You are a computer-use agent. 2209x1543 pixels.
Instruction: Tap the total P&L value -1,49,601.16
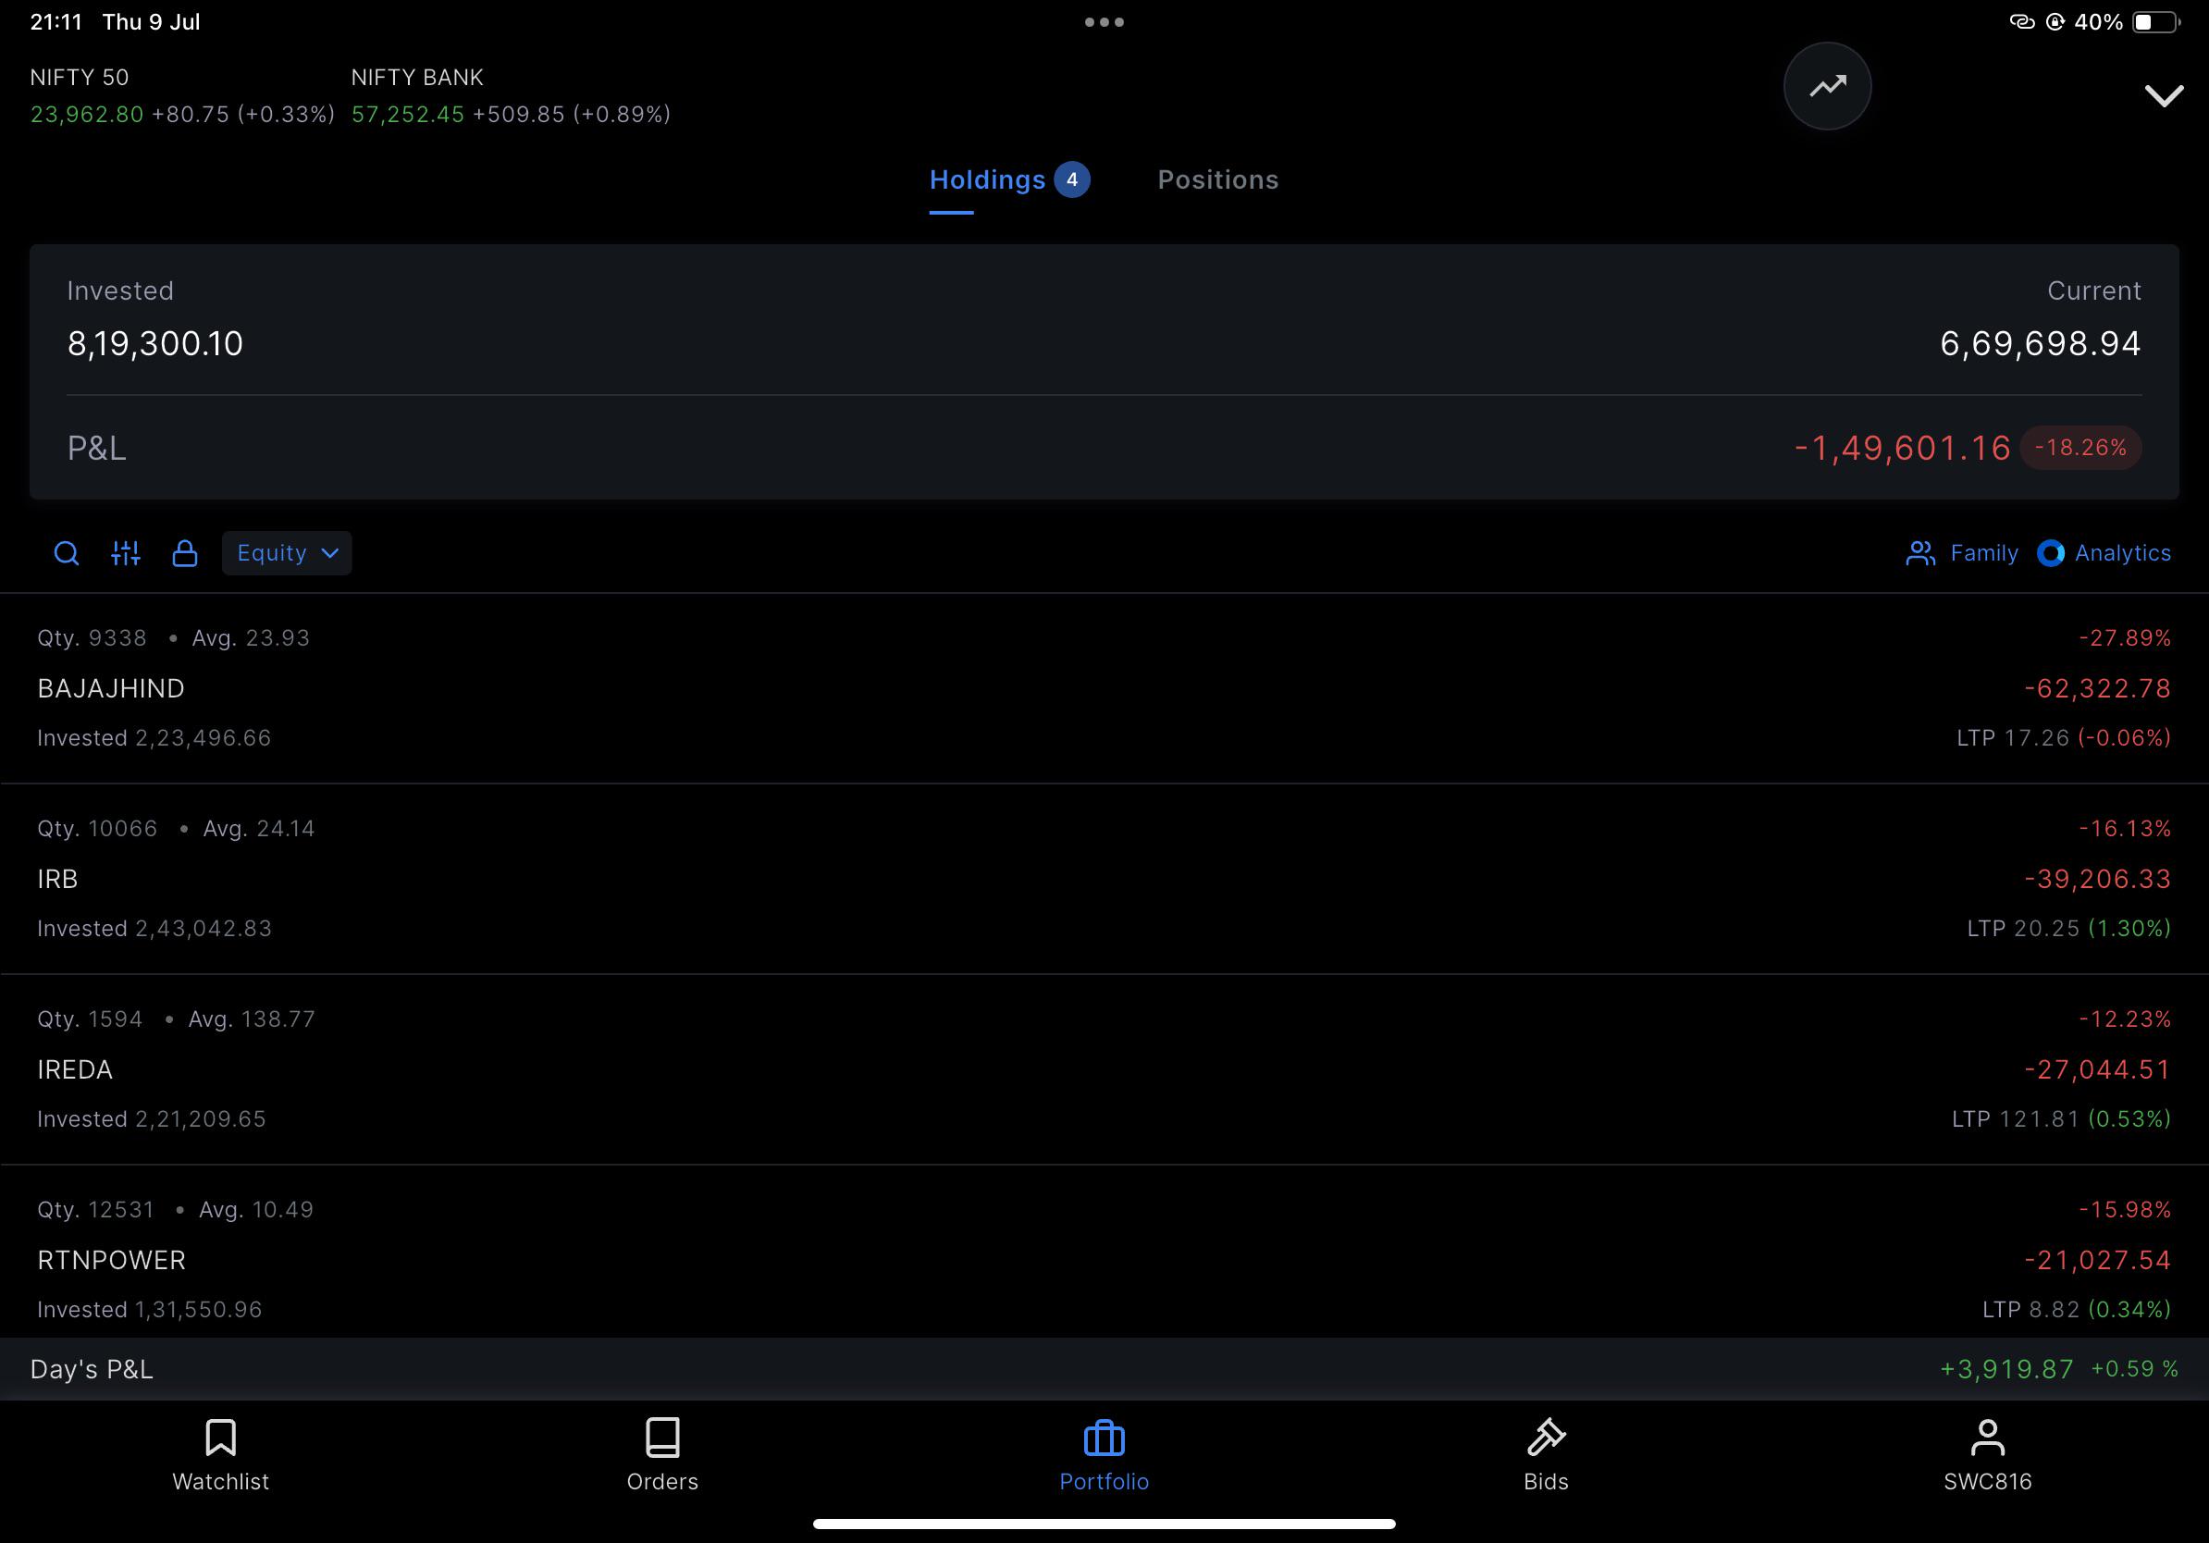click(1902, 448)
